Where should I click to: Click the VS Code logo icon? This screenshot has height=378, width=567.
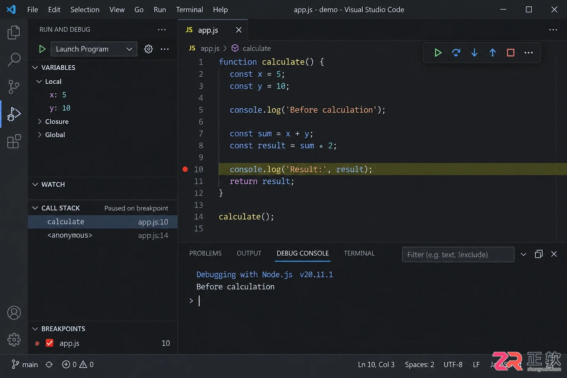pyautogui.click(x=11, y=9)
